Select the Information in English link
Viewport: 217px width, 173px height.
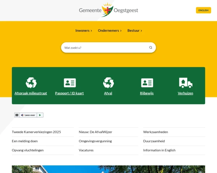159,150
